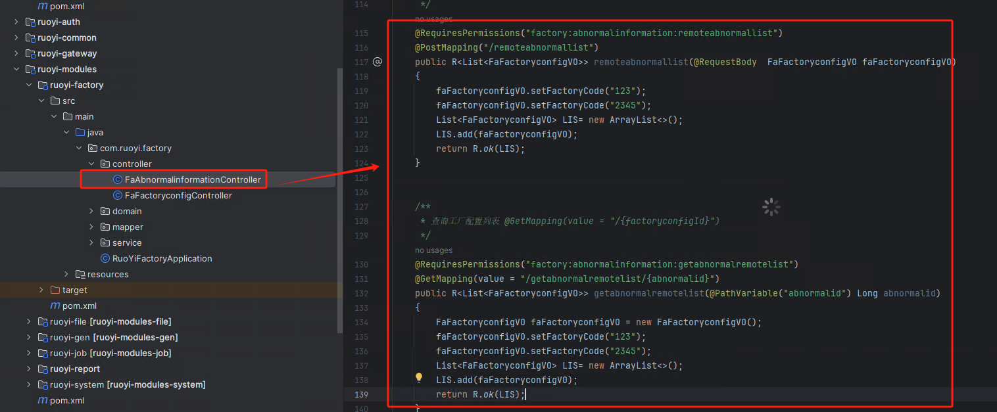
Task: Click the ruoyi-system module folder icon
Action: point(43,384)
